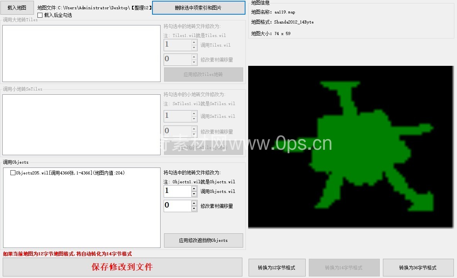Decrease the 调用Objects.wil value with down arrow

point(194,194)
